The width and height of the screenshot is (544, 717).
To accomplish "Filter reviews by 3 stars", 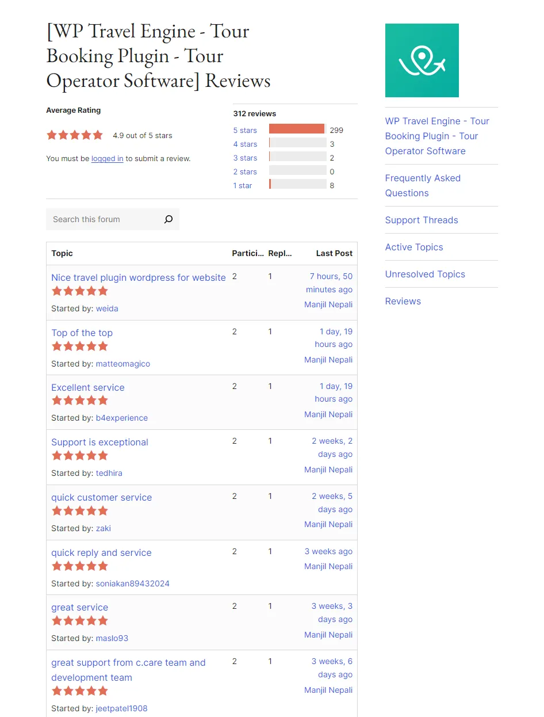I will pyautogui.click(x=245, y=158).
